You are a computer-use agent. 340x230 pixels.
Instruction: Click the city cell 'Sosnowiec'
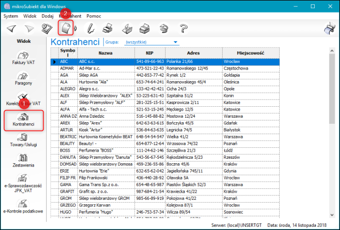coord(251,212)
